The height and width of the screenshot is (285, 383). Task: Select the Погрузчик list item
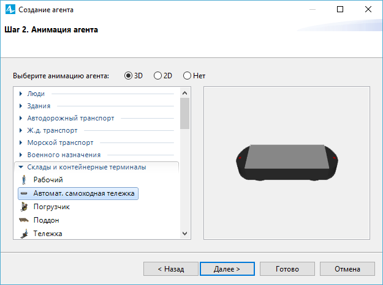[51, 207]
